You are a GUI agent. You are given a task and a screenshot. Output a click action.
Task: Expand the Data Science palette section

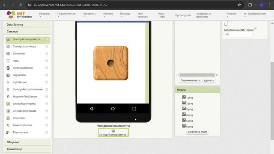tap(27, 25)
